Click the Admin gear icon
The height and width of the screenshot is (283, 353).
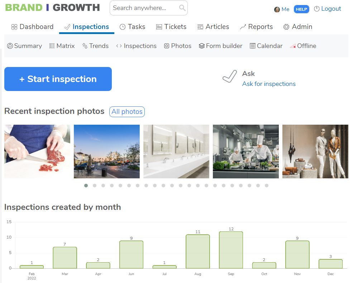coord(286,27)
